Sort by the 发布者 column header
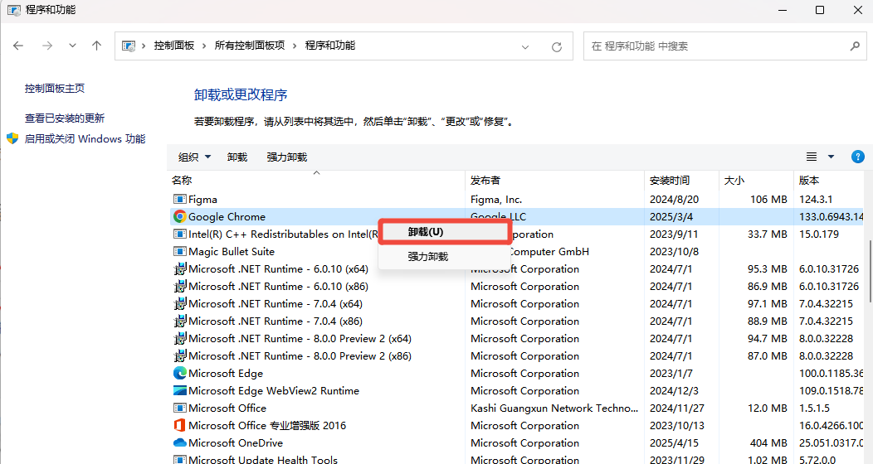 554,180
